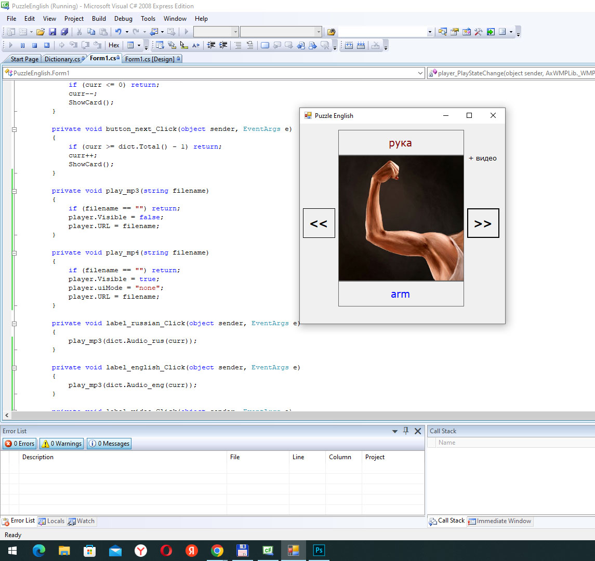Open the Properties Window icon
The height and width of the screenshot is (561, 595).
[x=455, y=32]
